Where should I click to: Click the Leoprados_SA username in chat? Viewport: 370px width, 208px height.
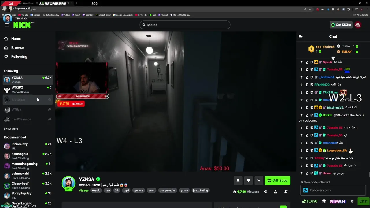337,151
